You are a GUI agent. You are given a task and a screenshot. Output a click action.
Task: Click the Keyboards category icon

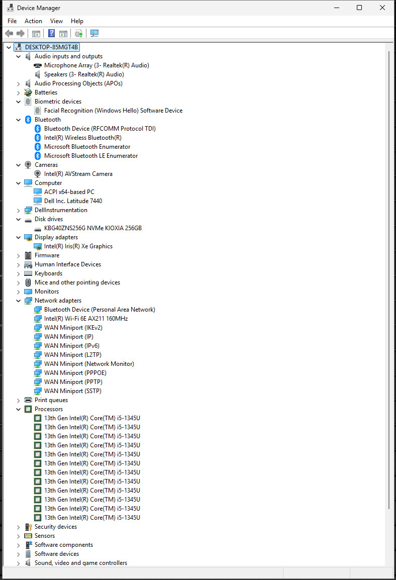point(28,273)
